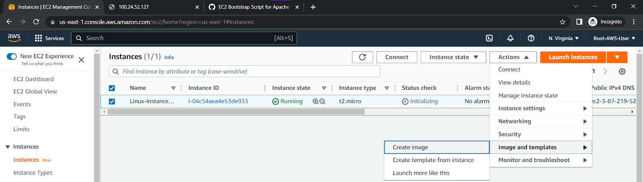Open Security submenu in Actions
Image resolution: width=643 pixels, height=182 pixels.
tap(541, 134)
